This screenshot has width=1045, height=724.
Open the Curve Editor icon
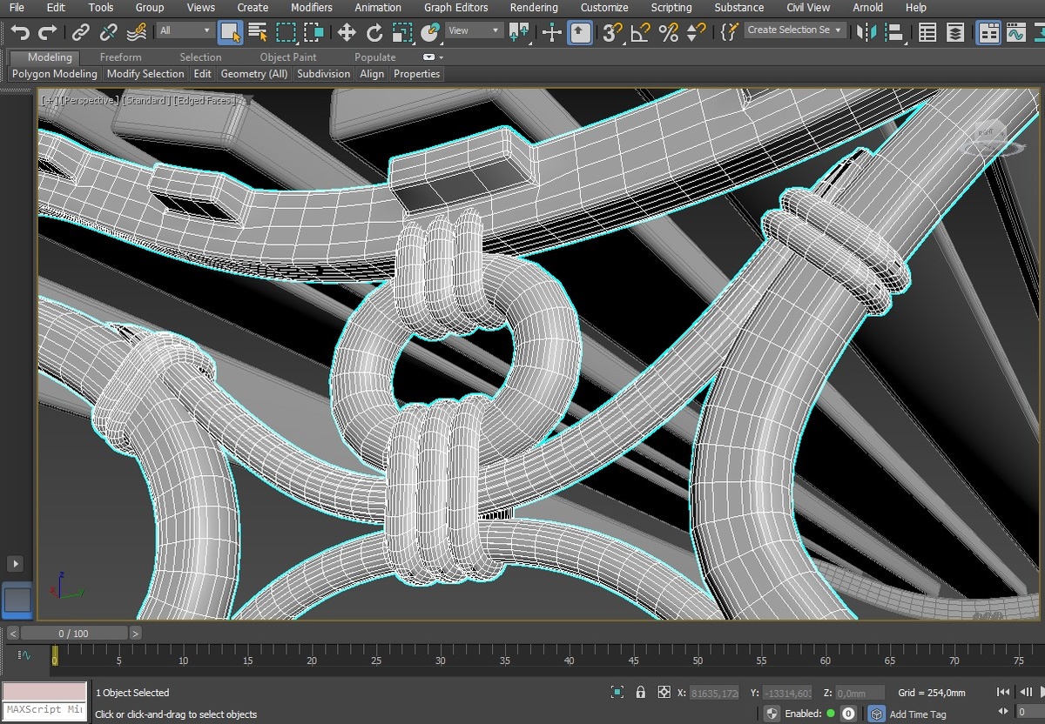pyautogui.click(x=1015, y=32)
